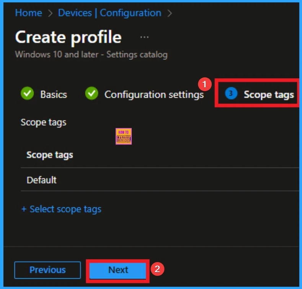This screenshot has height=289, width=302.
Task: Click the chevron after the Home breadcrumb
Action: (x=50, y=13)
